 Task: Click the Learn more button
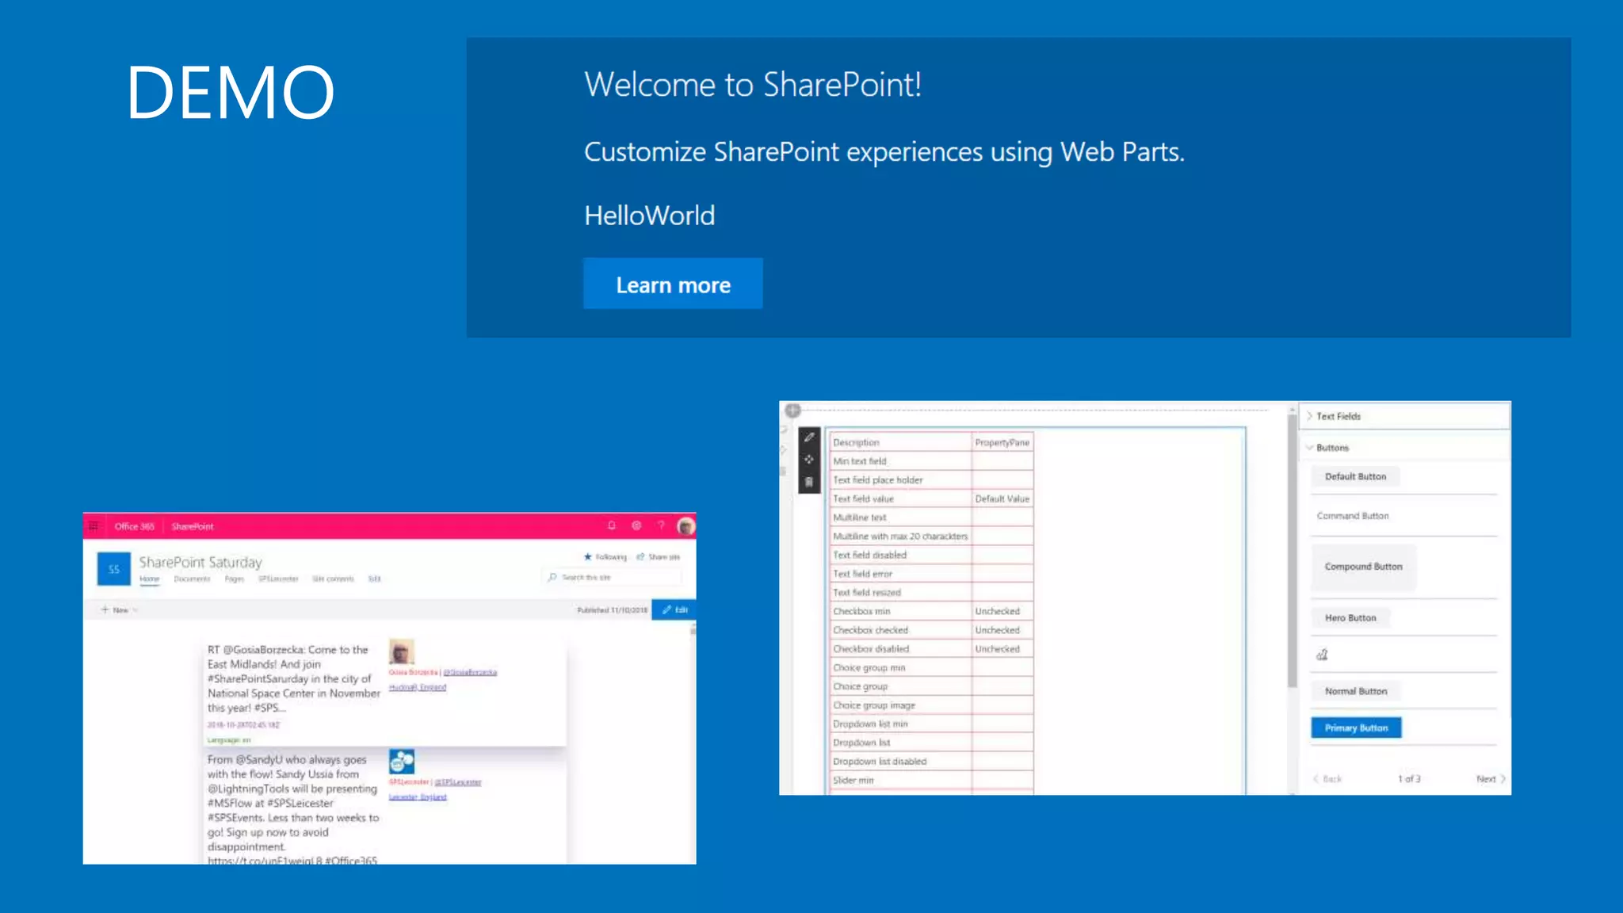click(x=673, y=284)
